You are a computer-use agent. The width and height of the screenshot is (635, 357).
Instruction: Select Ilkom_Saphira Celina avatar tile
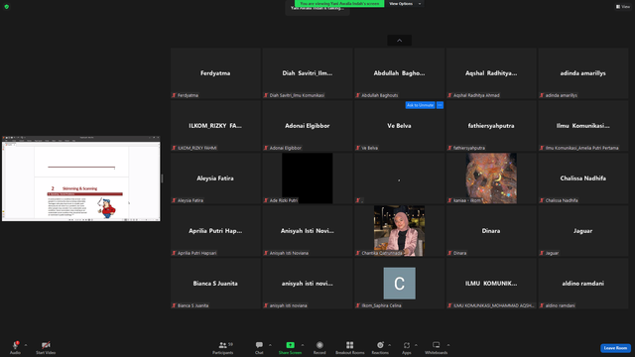pyautogui.click(x=399, y=284)
